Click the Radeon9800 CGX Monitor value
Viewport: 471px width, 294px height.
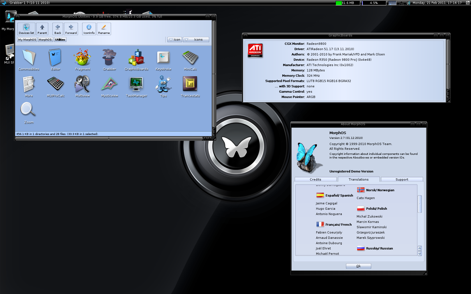[316, 44]
